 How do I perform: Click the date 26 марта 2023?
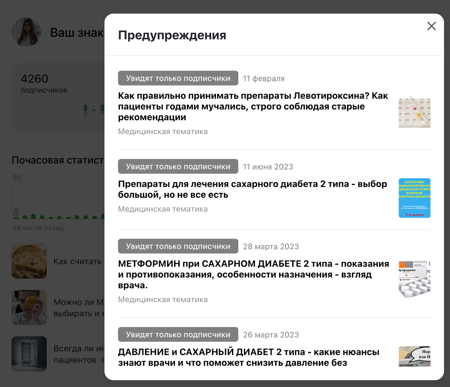click(271, 335)
